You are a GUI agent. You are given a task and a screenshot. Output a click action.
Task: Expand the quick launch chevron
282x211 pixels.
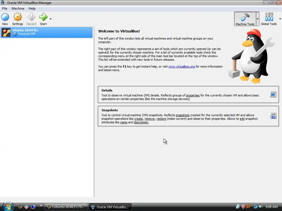point(41,206)
